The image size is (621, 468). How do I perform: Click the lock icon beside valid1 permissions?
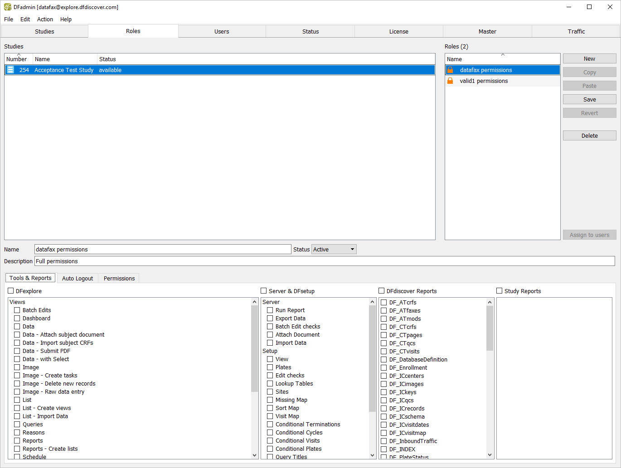[x=450, y=81]
